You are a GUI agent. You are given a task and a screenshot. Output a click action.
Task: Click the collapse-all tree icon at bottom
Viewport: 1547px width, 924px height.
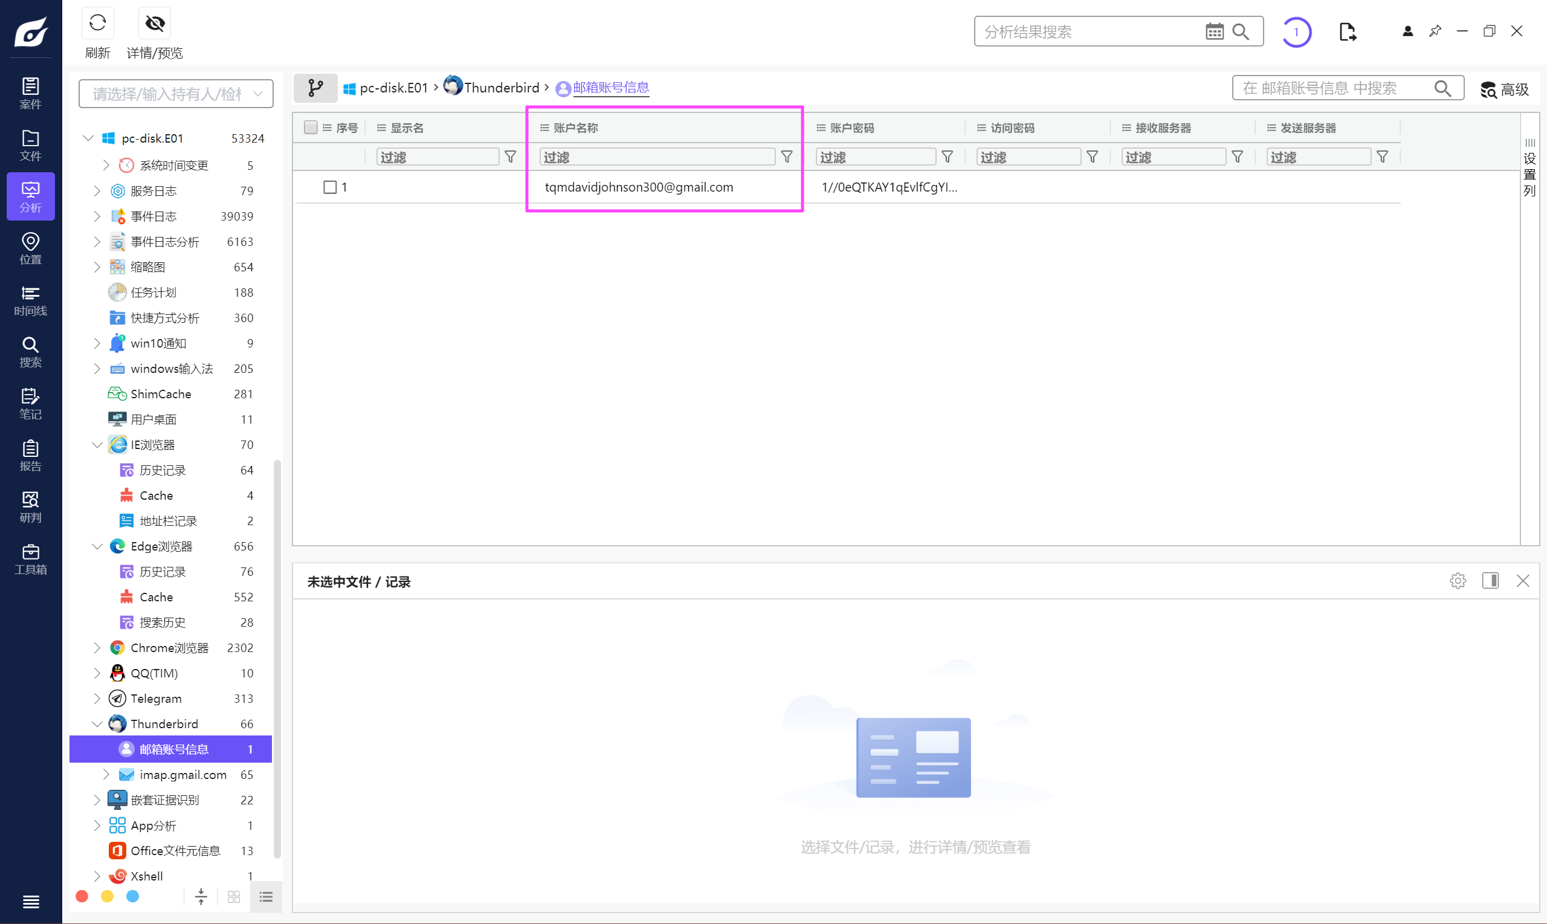[201, 897]
